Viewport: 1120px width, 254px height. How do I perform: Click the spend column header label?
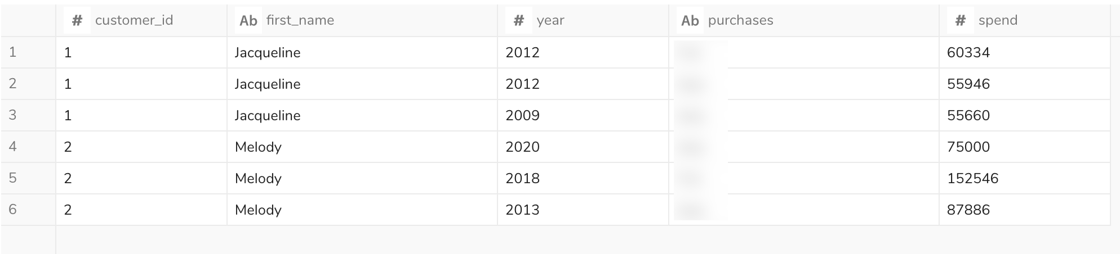tap(997, 21)
